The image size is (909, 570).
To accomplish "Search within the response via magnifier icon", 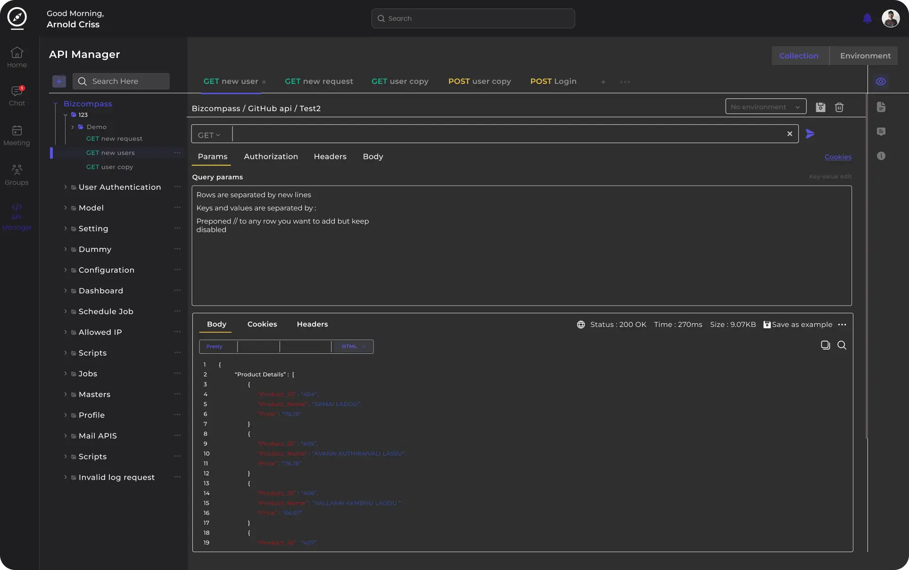I will click(x=842, y=345).
